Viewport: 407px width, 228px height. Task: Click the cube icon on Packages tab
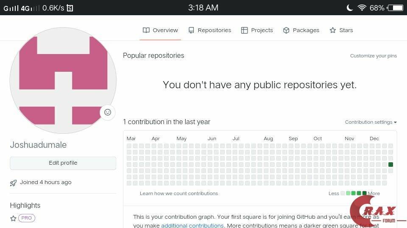(286, 30)
